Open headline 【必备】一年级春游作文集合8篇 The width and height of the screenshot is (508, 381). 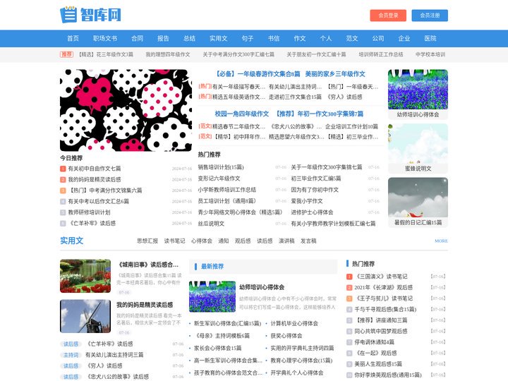(x=258, y=74)
